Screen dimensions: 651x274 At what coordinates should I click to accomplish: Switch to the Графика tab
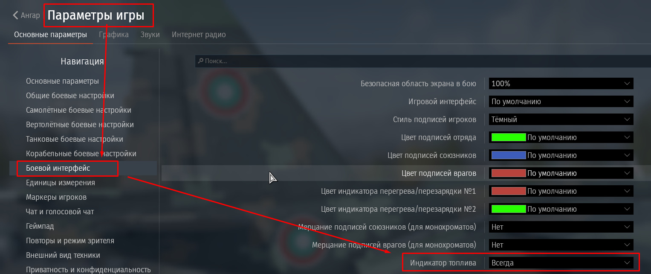pos(114,35)
